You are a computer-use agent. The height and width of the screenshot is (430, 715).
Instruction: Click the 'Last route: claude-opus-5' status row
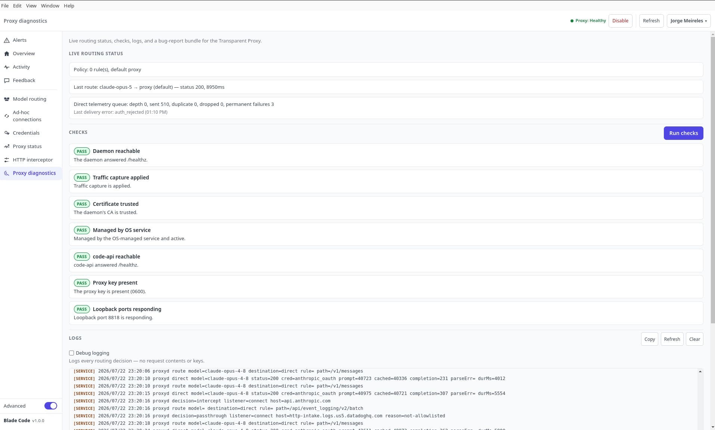(386, 87)
